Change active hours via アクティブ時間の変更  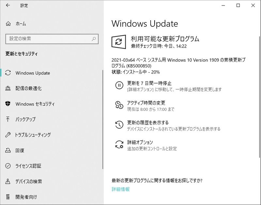tap(146, 103)
